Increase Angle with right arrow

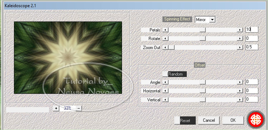(240, 82)
